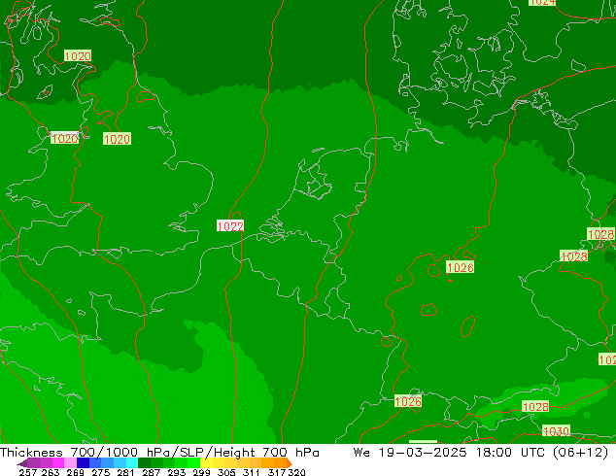Click legend value 269
The image size is (616, 476).
[x=75, y=472]
